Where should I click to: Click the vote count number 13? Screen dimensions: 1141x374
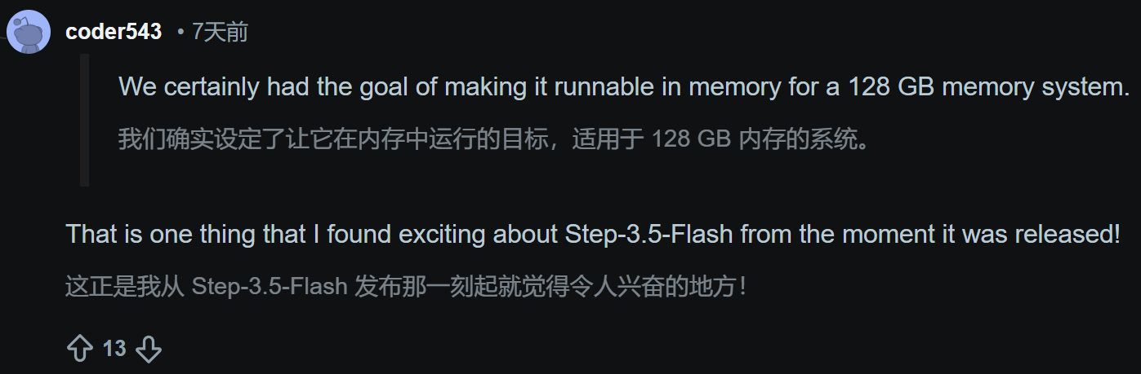tap(114, 349)
